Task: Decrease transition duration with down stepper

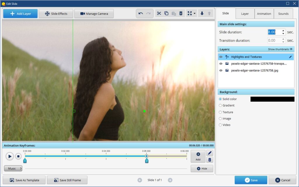Action: tap(283, 42)
